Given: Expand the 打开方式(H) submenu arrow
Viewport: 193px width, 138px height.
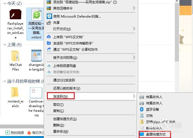Looking at the screenshot, I should (x=134, y=29).
